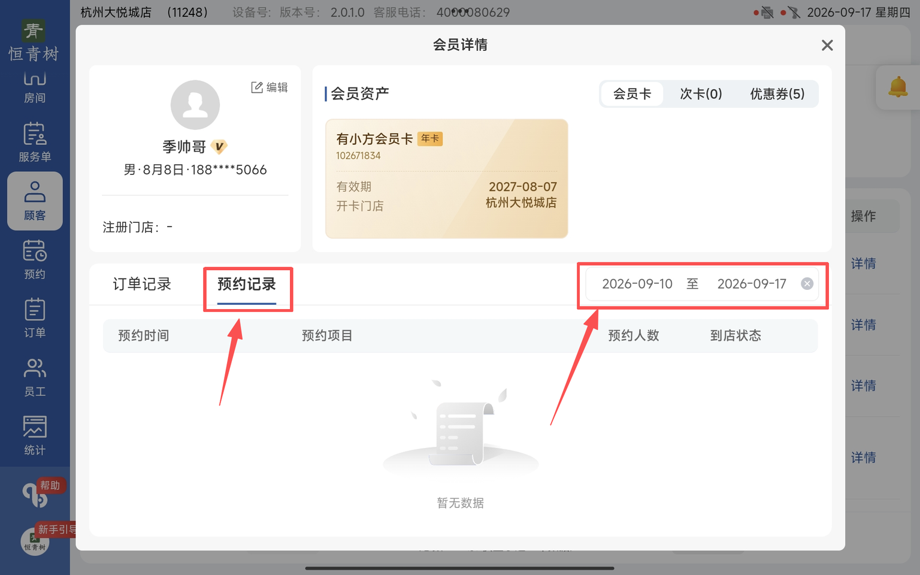Click the 年卡 tag on the member card

click(x=430, y=139)
